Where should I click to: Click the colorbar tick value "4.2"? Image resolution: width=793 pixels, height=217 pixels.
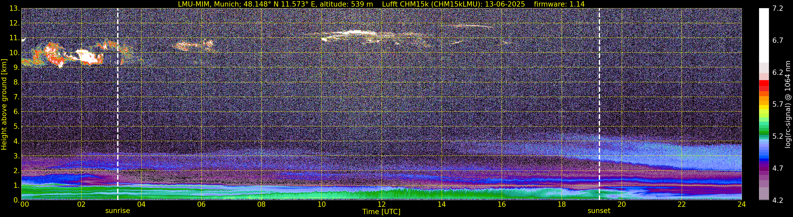coord(778,200)
